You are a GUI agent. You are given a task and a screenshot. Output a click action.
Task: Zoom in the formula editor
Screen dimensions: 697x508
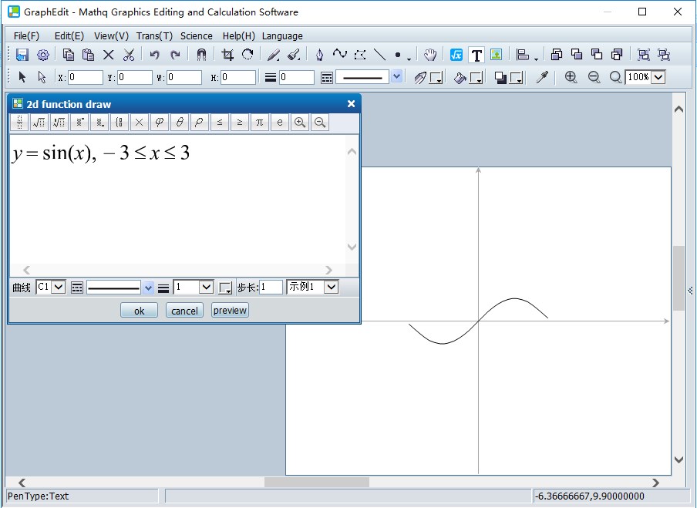click(300, 123)
